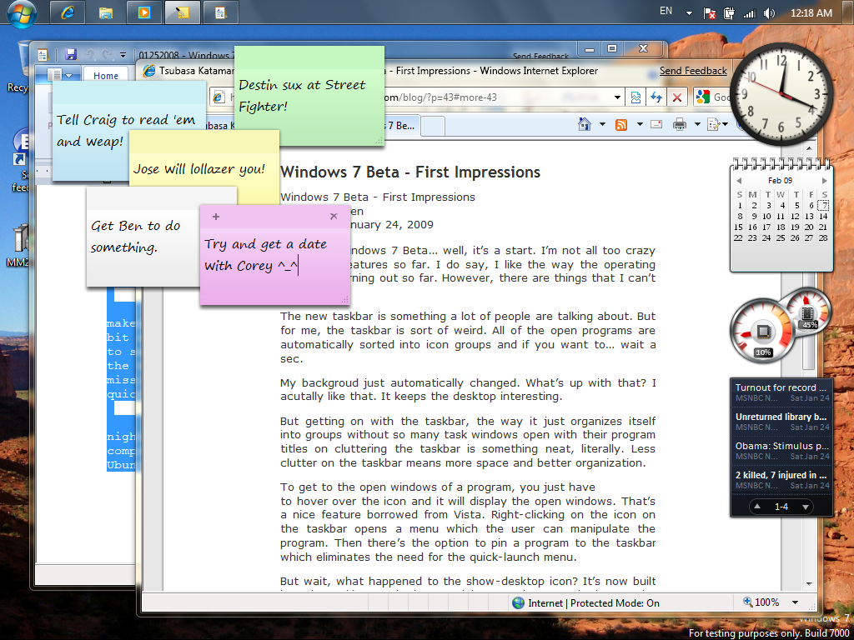Switch to Sticky Notes taskbar button
This screenshot has width=854, height=640.
[x=182, y=12]
